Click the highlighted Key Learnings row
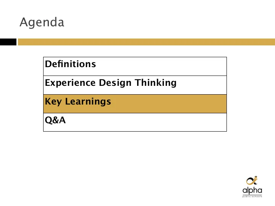The image size is (275, 206). coord(135,104)
